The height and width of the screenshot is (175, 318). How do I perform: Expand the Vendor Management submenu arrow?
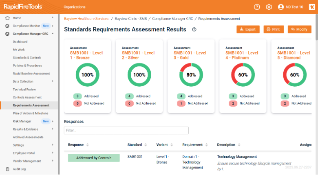[x=53, y=161]
